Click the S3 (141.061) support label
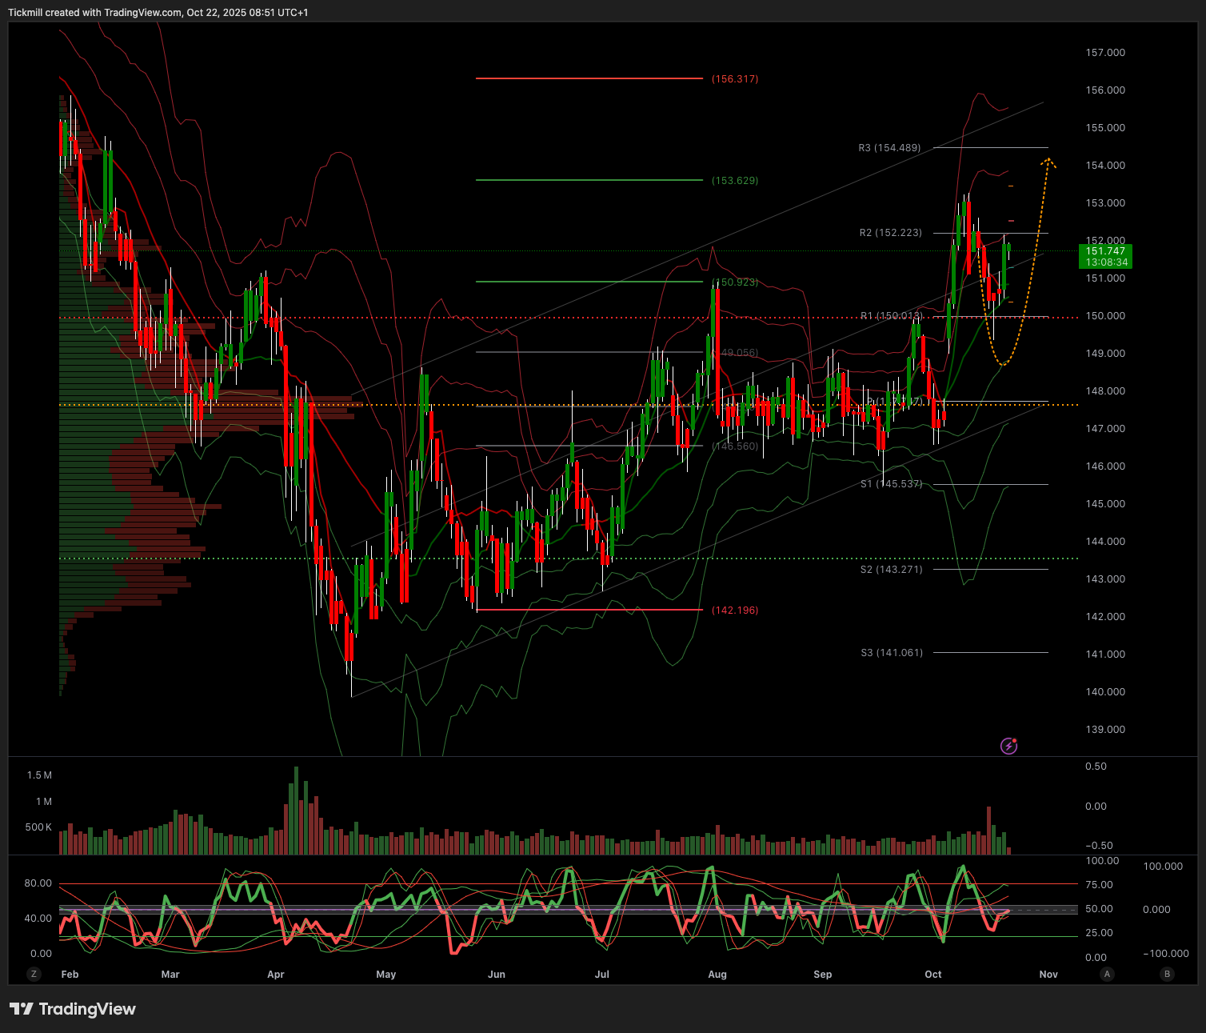 891,653
